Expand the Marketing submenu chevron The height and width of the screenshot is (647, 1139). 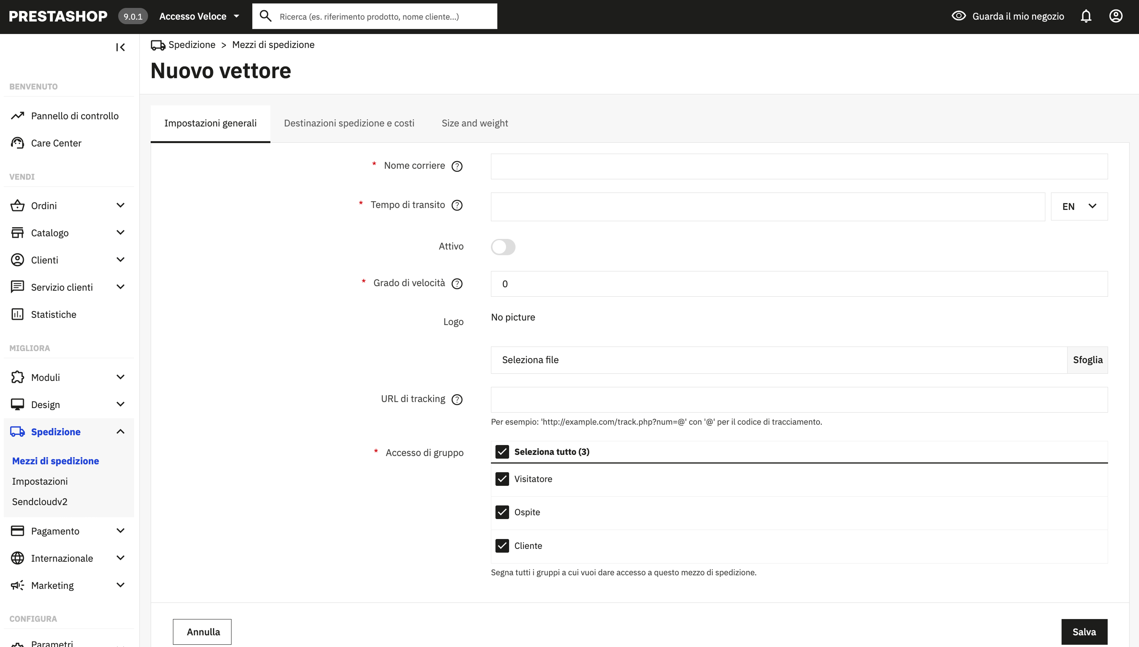coord(120,585)
